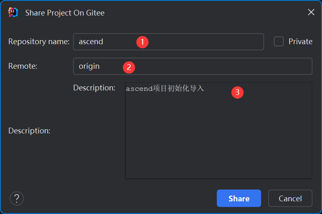Click the Private checkbox label text

coord(300,41)
